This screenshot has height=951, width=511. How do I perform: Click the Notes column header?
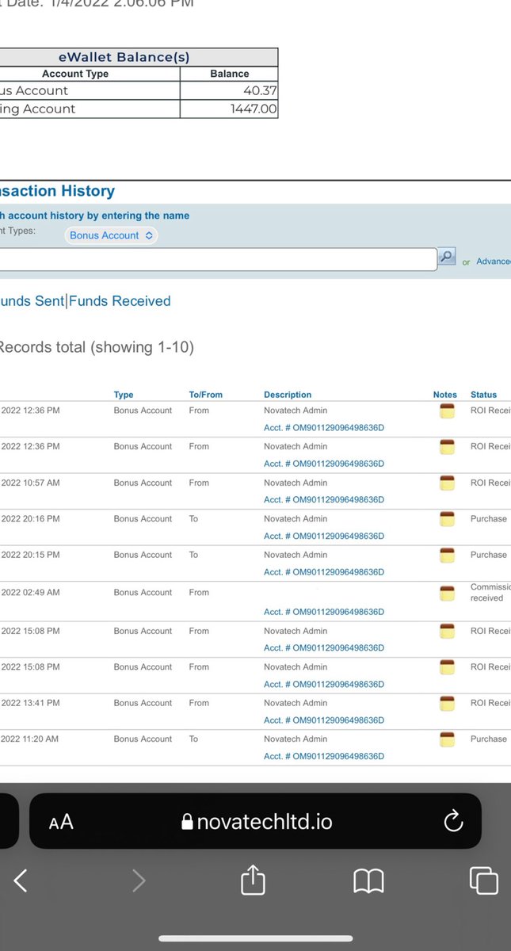point(445,395)
